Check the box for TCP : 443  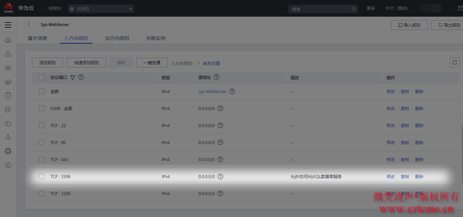point(42,159)
